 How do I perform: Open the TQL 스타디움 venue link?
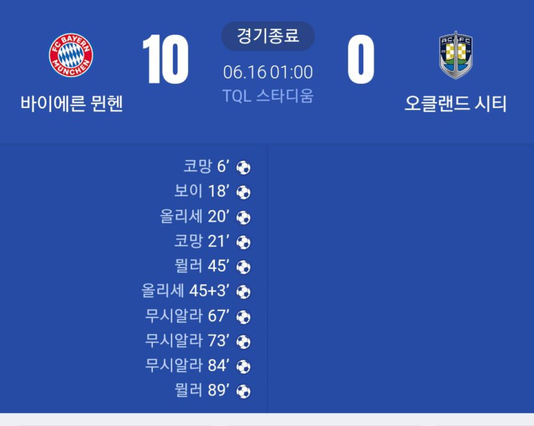[268, 96]
